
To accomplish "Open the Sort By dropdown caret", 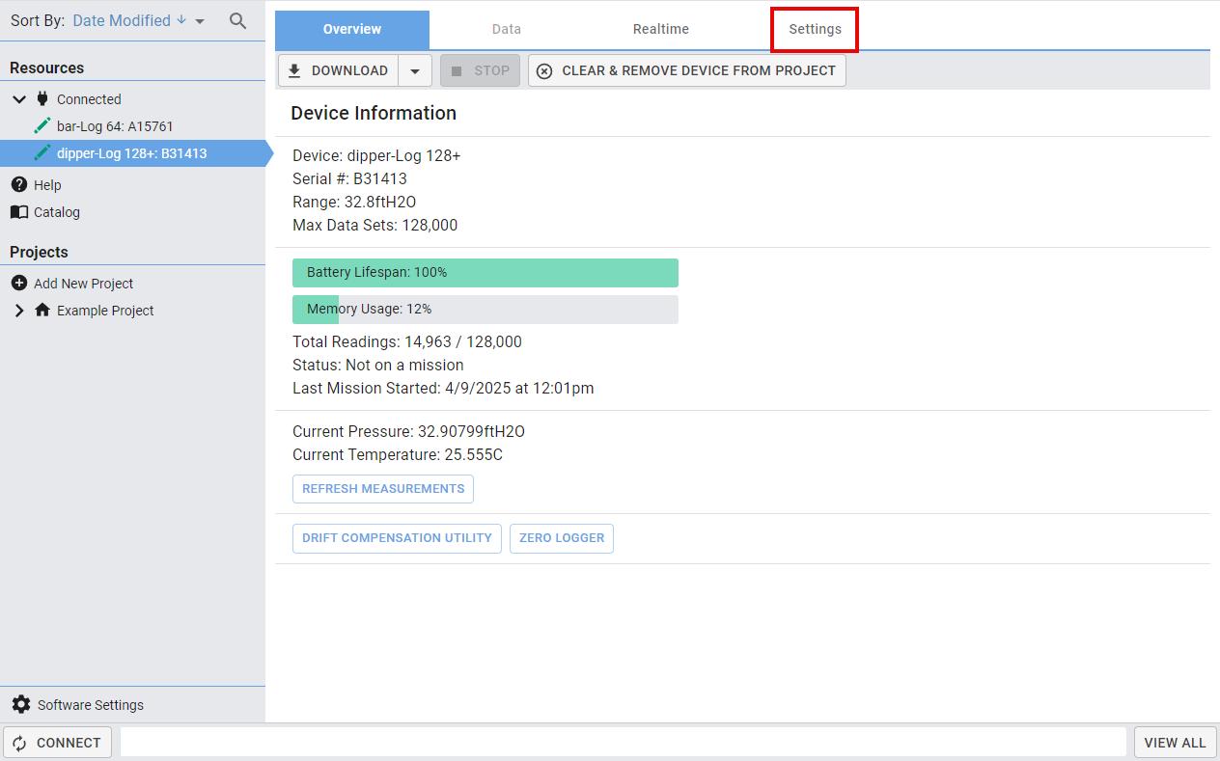I will pos(200,21).
